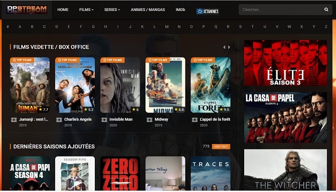The height and width of the screenshot is (192, 336).
Task: Filter titles by letter K
Action: pos(142,26)
